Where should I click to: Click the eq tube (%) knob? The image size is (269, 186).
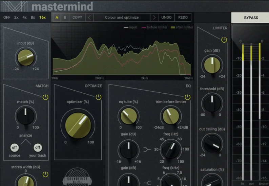pos(128,116)
